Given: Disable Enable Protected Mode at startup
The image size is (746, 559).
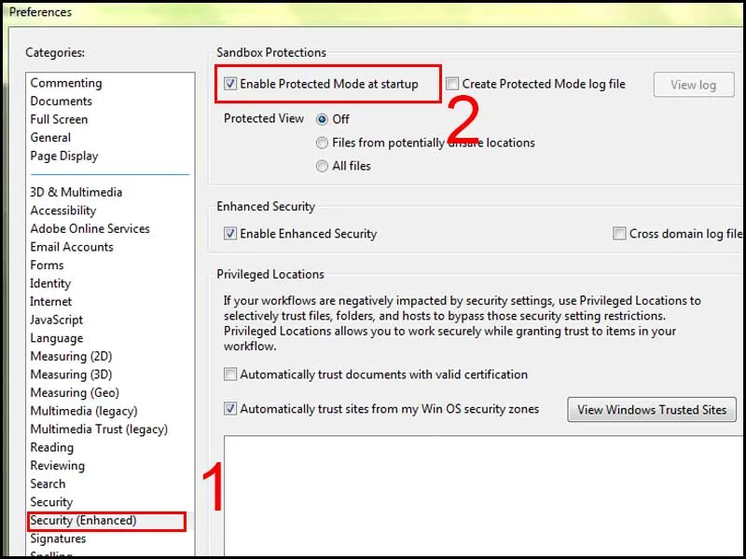Looking at the screenshot, I should [x=229, y=84].
